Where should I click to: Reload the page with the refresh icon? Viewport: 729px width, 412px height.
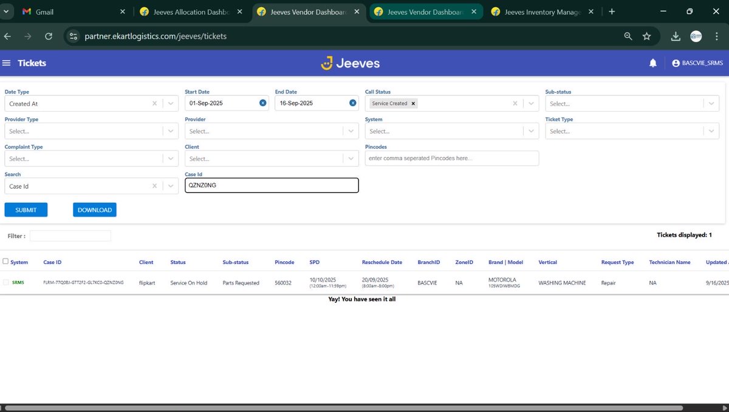pyautogui.click(x=49, y=36)
